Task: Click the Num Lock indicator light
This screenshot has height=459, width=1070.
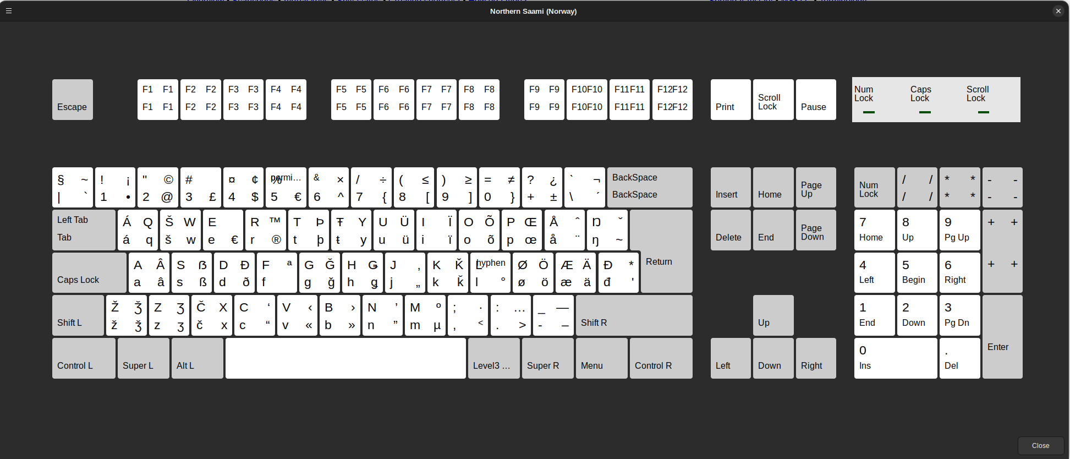Action: click(x=869, y=112)
